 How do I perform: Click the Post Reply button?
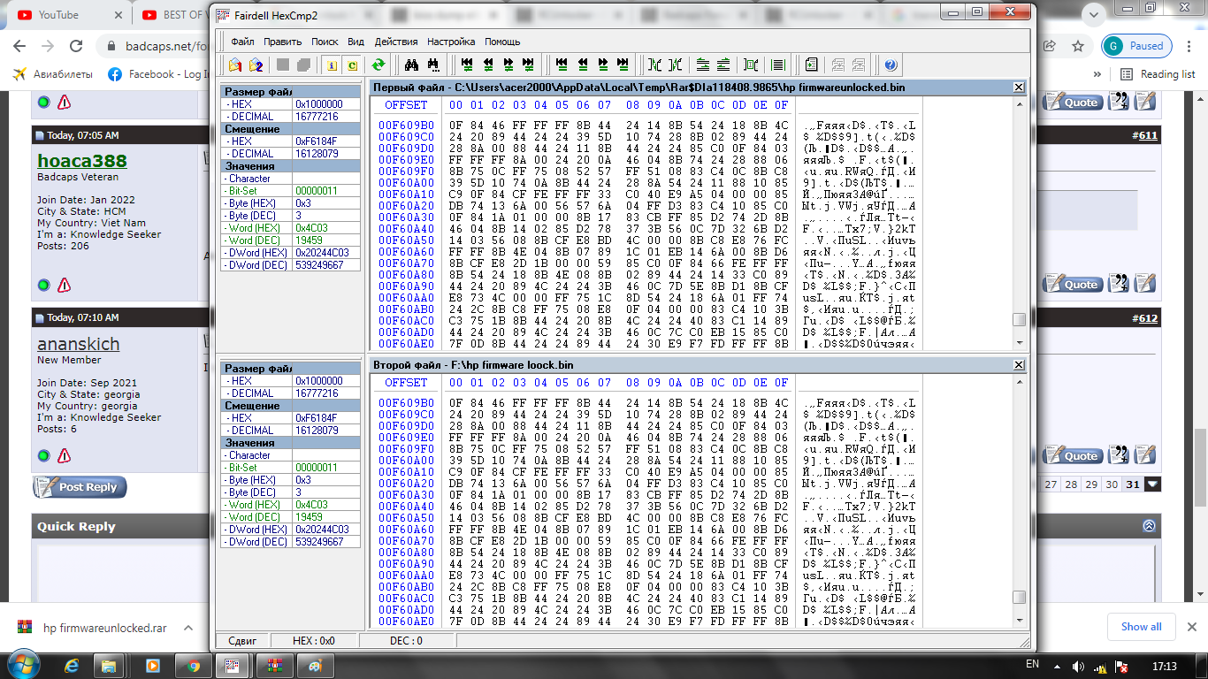(80, 487)
